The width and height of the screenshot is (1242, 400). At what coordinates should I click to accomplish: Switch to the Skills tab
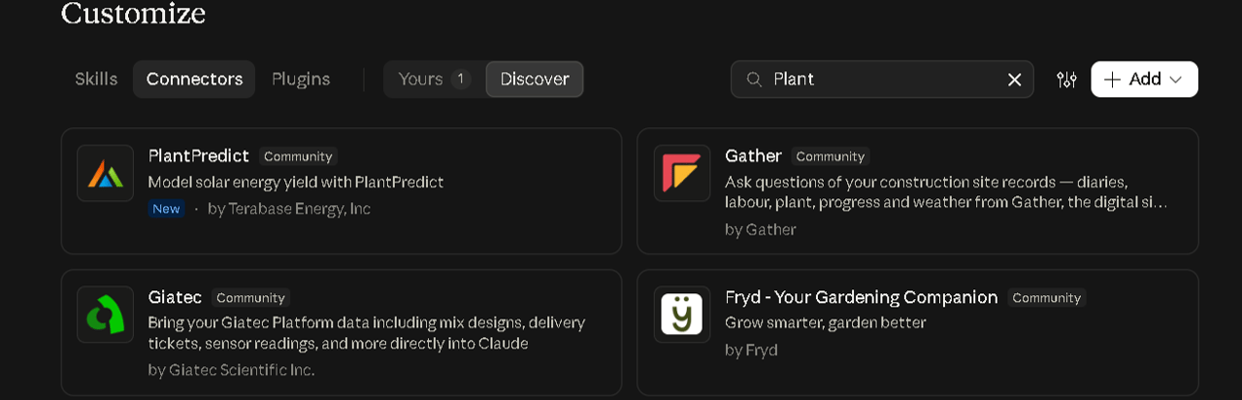(96, 80)
